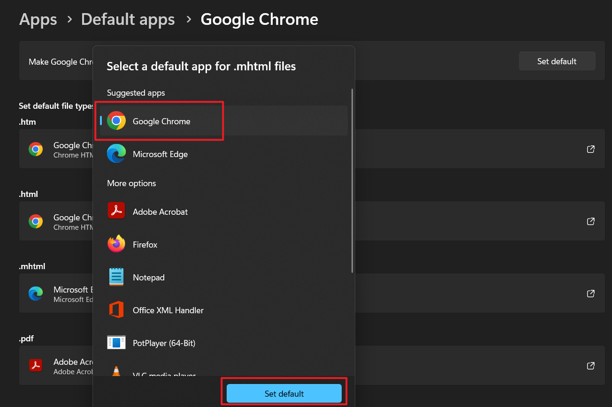This screenshot has height=407, width=612.
Task: Click the Chrome icon in .htm row
Action: click(36, 149)
